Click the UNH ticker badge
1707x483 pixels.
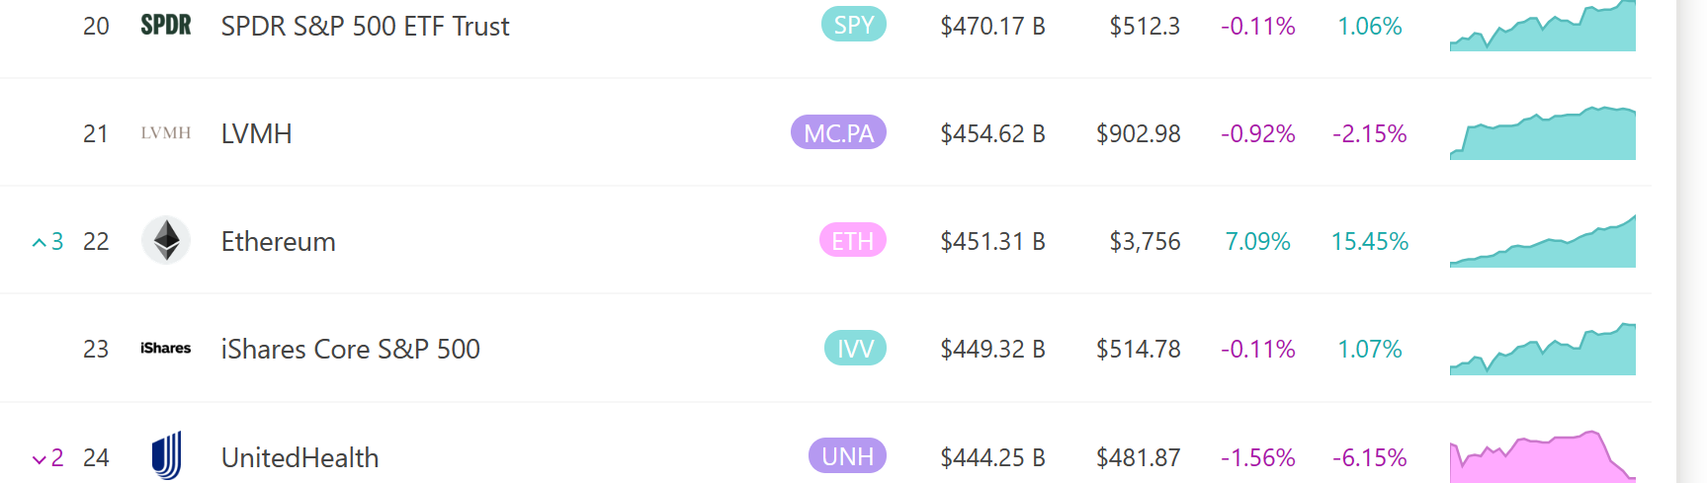pos(847,455)
